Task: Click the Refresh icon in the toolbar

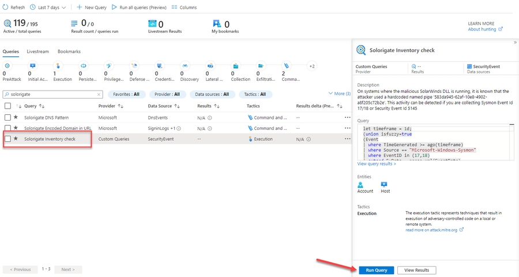Action: 6,8
